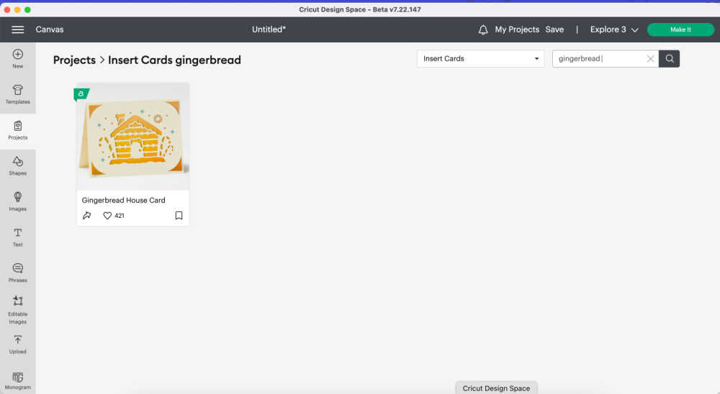Open the Phrases panel

click(x=18, y=272)
